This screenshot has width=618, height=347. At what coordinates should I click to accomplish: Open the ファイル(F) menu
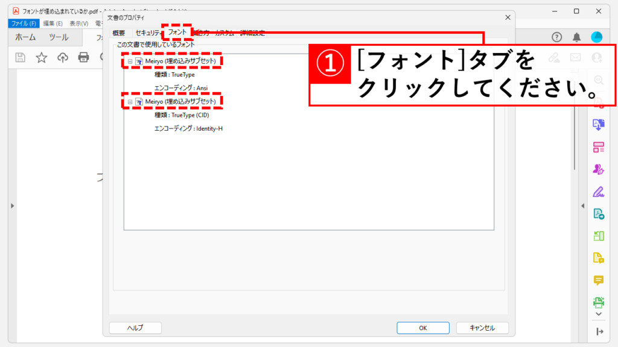tap(24, 23)
